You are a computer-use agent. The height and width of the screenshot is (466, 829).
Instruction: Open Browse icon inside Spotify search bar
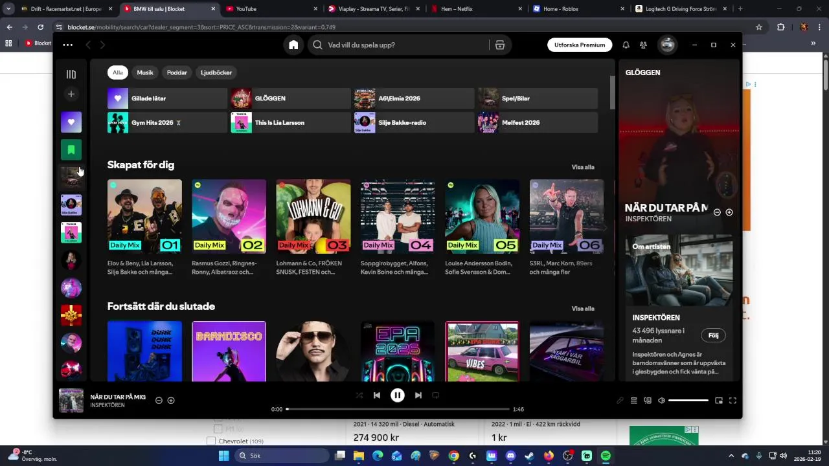499,45
